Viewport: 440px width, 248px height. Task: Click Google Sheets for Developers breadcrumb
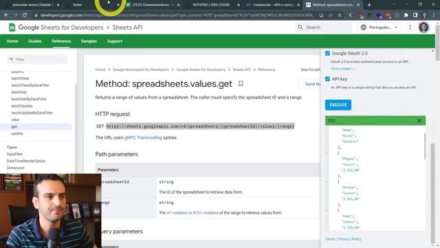tap(201, 70)
